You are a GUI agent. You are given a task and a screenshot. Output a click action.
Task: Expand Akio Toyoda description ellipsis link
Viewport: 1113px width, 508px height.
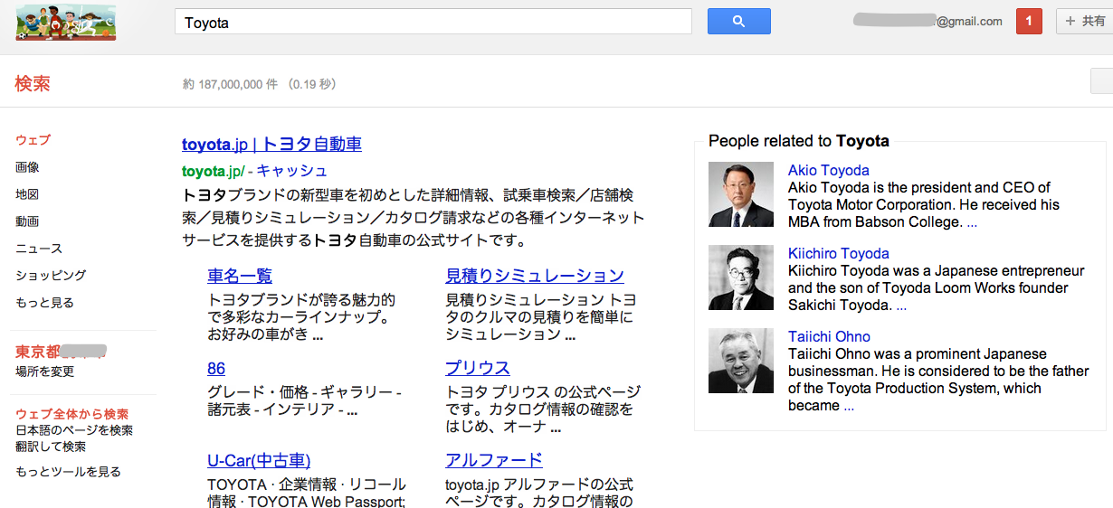[x=972, y=222]
